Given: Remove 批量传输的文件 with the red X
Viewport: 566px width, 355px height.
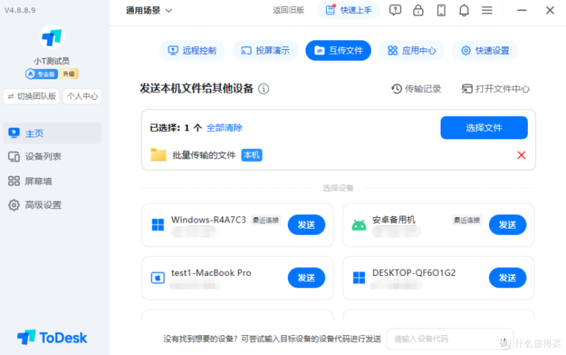Looking at the screenshot, I should (521, 155).
